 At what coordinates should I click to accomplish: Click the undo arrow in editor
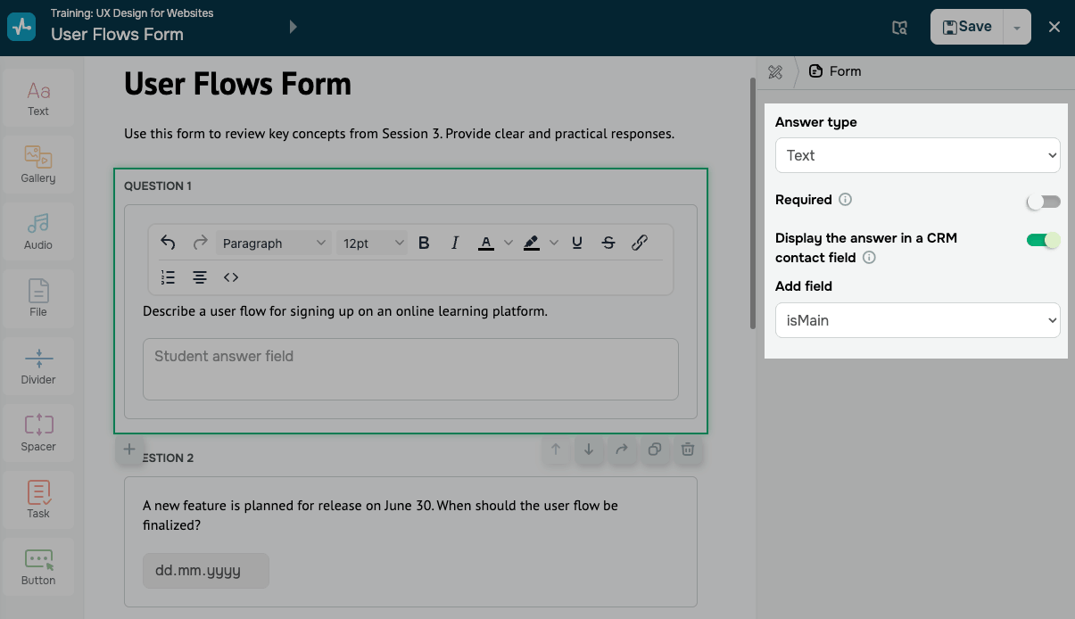click(x=168, y=243)
